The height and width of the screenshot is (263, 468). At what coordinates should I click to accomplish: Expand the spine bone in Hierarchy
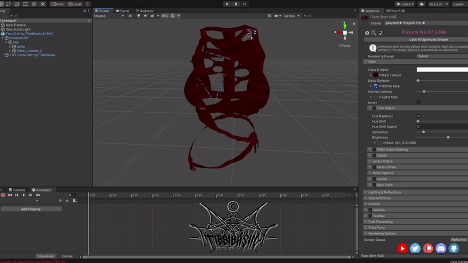[10, 46]
